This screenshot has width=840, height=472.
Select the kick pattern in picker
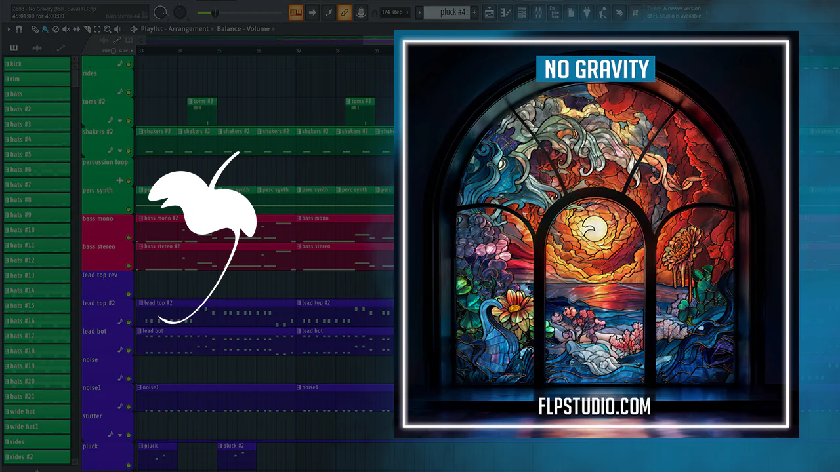coord(37,64)
